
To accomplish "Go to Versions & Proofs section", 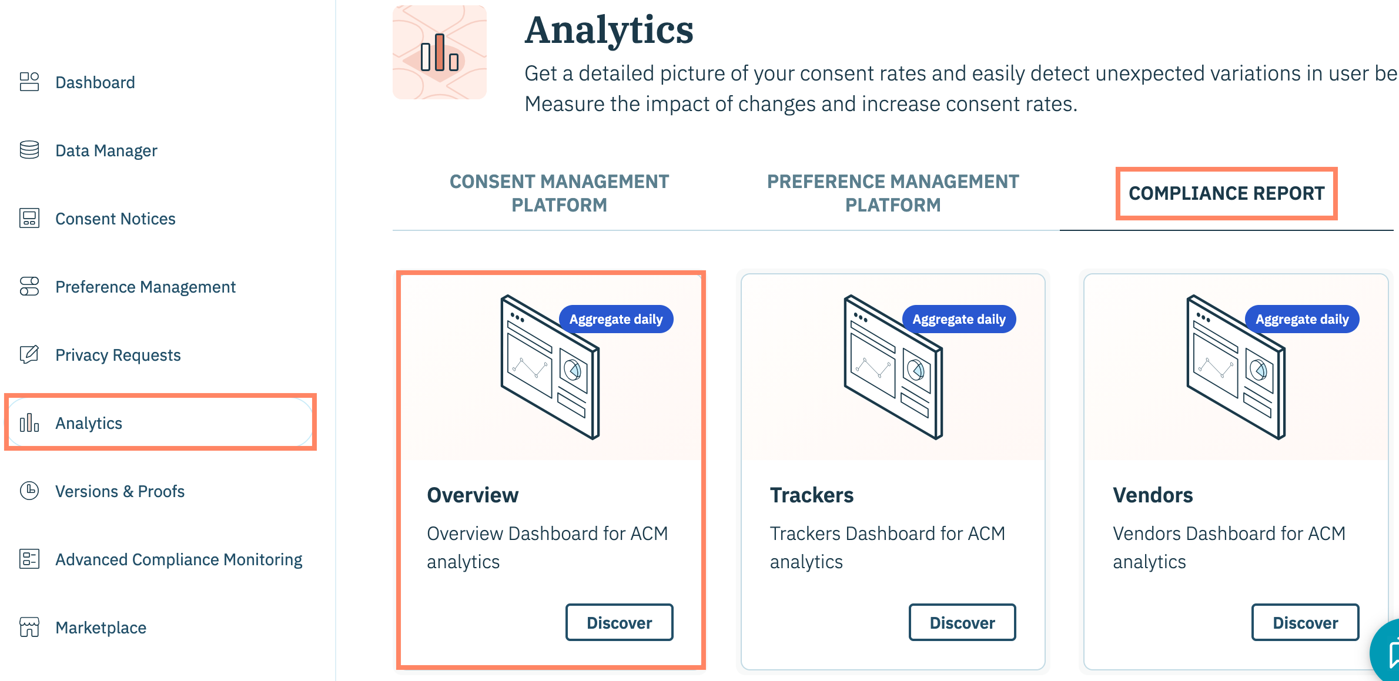I will tap(120, 491).
